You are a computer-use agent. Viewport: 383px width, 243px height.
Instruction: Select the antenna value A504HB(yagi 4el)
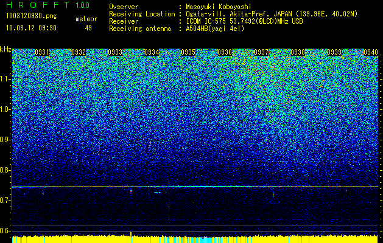click(x=215, y=29)
